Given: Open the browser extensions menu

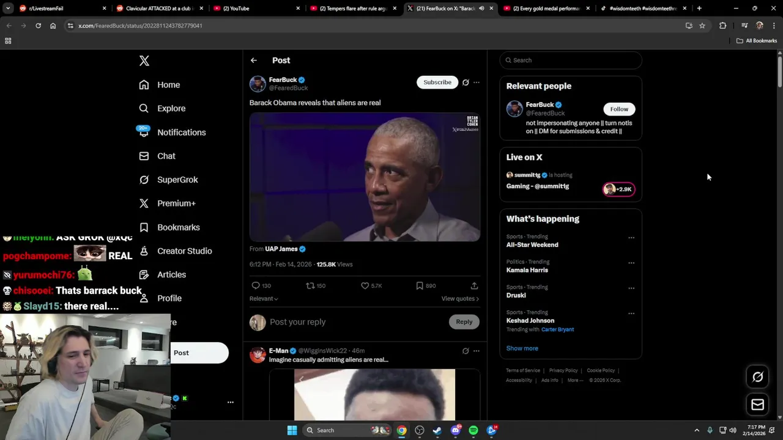Looking at the screenshot, I should 722,26.
